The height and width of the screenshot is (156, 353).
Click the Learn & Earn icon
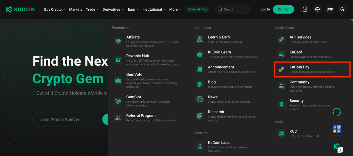click(x=200, y=39)
